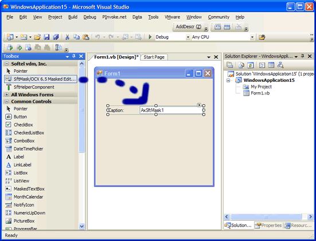Select the ListView control

tap(17, 181)
